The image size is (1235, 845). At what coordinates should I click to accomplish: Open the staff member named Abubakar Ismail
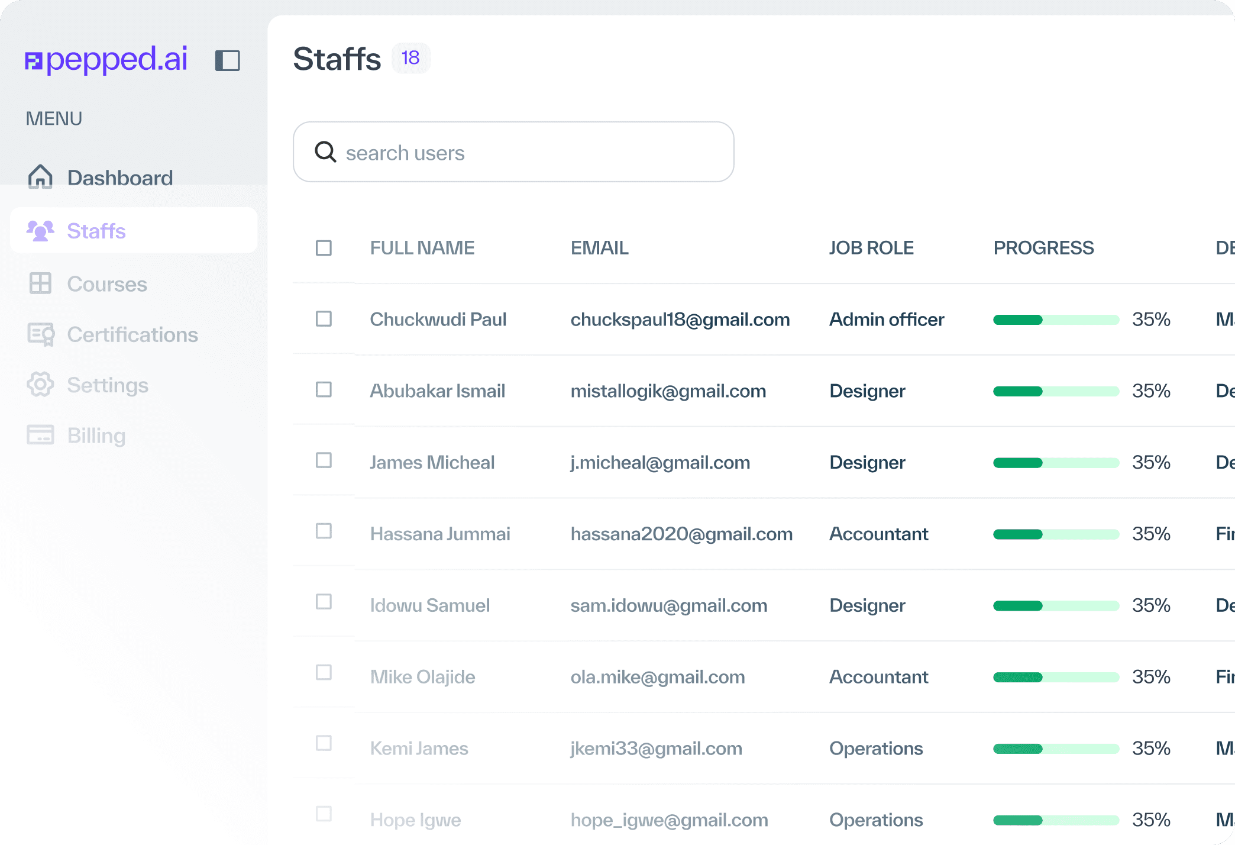tap(437, 391)
